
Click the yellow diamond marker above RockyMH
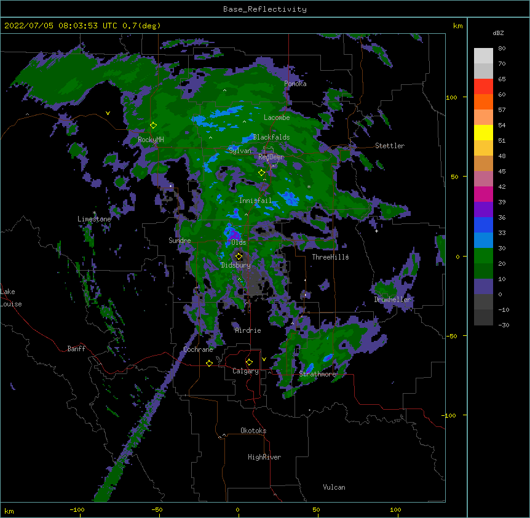pos(153,125)
